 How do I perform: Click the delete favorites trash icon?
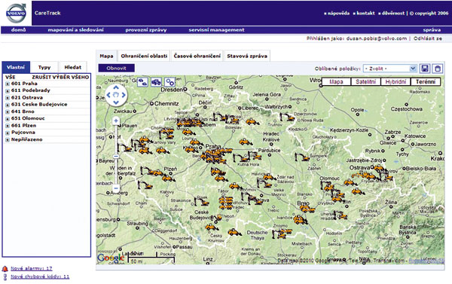coord(437,69)
